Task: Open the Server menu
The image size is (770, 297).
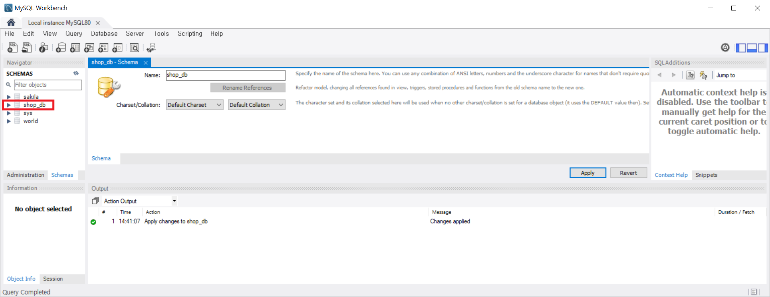Action: [135, 34]
